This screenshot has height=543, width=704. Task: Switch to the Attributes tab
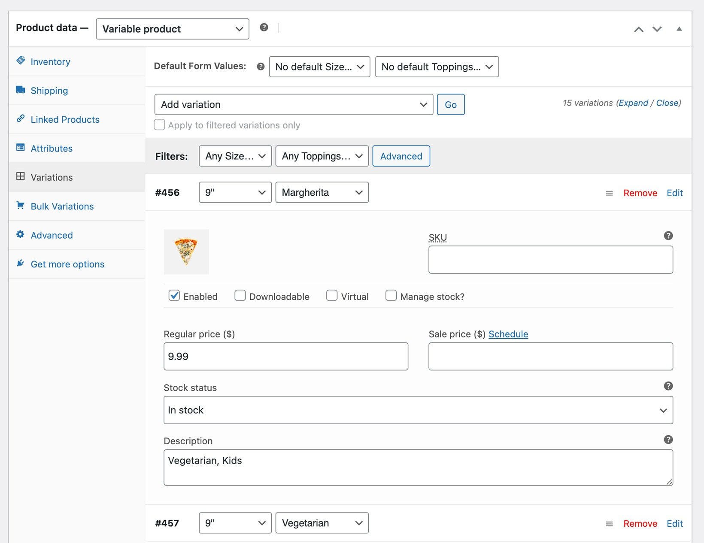pyautogui.click(x=52, y=148)
